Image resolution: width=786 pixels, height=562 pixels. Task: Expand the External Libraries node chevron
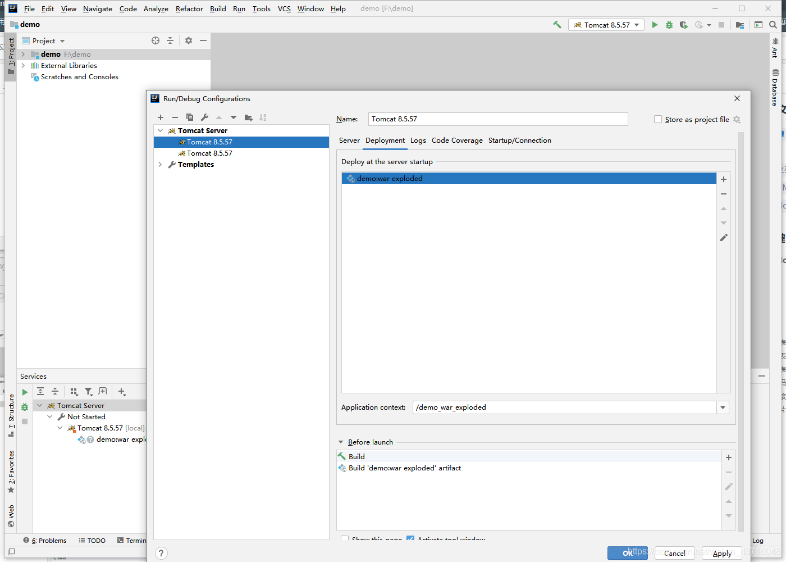pyautogui.click(x=23, y=66)
